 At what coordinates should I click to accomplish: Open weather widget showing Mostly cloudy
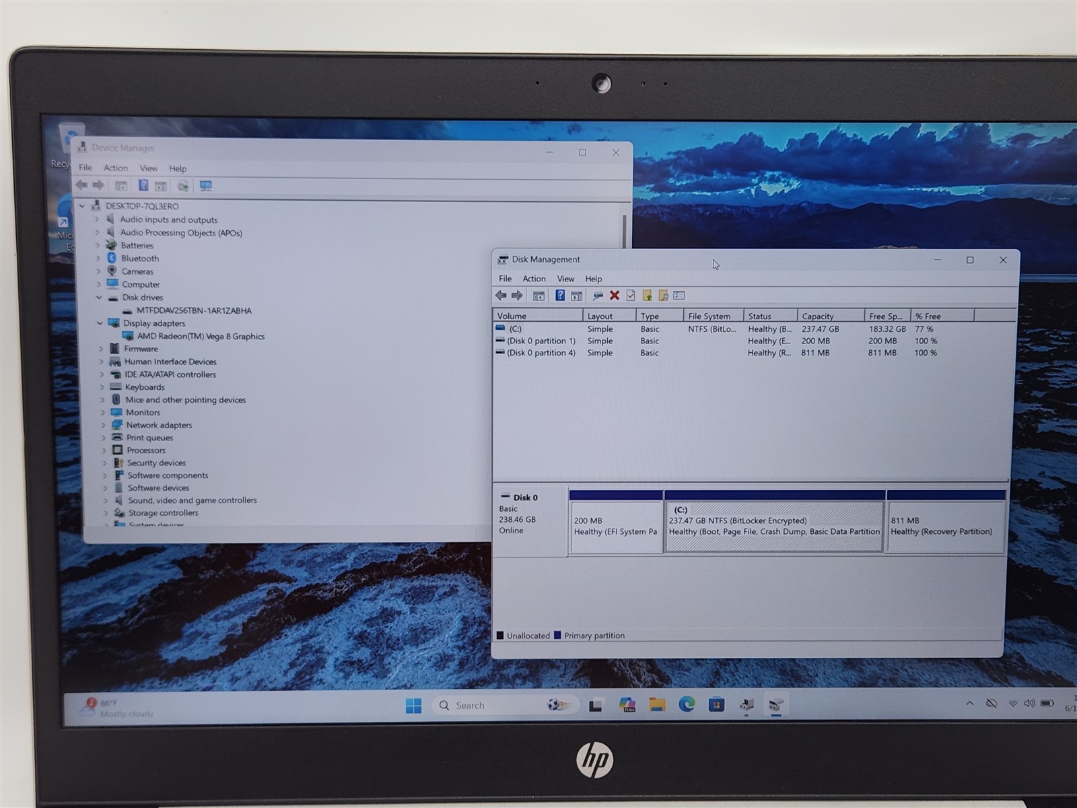coord(118,708)
